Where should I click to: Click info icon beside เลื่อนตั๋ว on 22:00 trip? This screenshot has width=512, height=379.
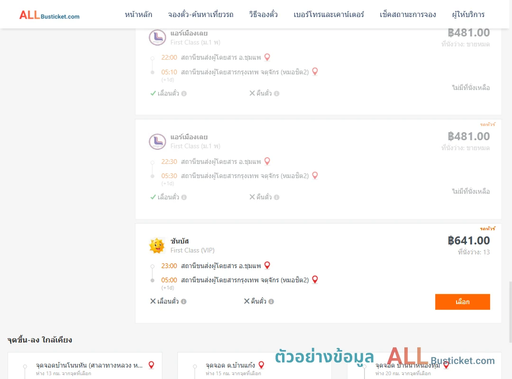click(184, 93)
